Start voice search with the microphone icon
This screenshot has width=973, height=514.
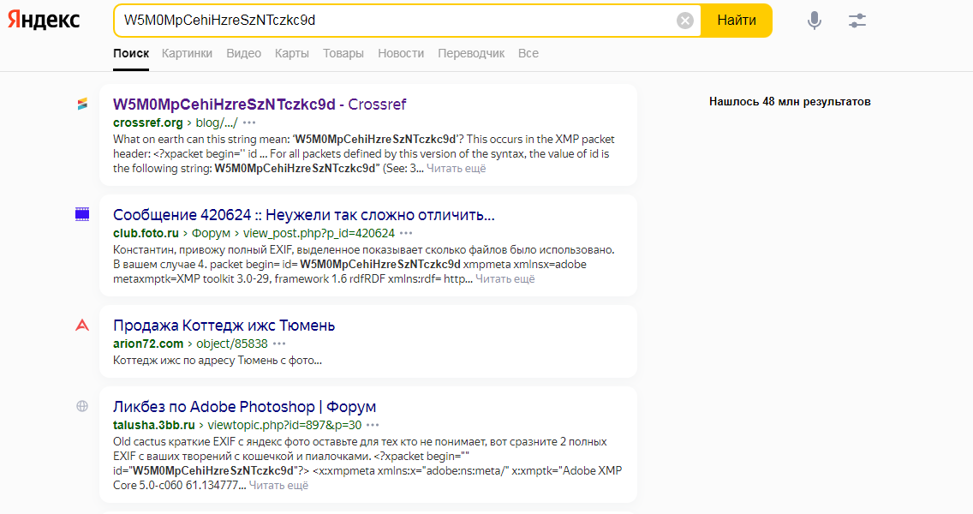(814, 21)
